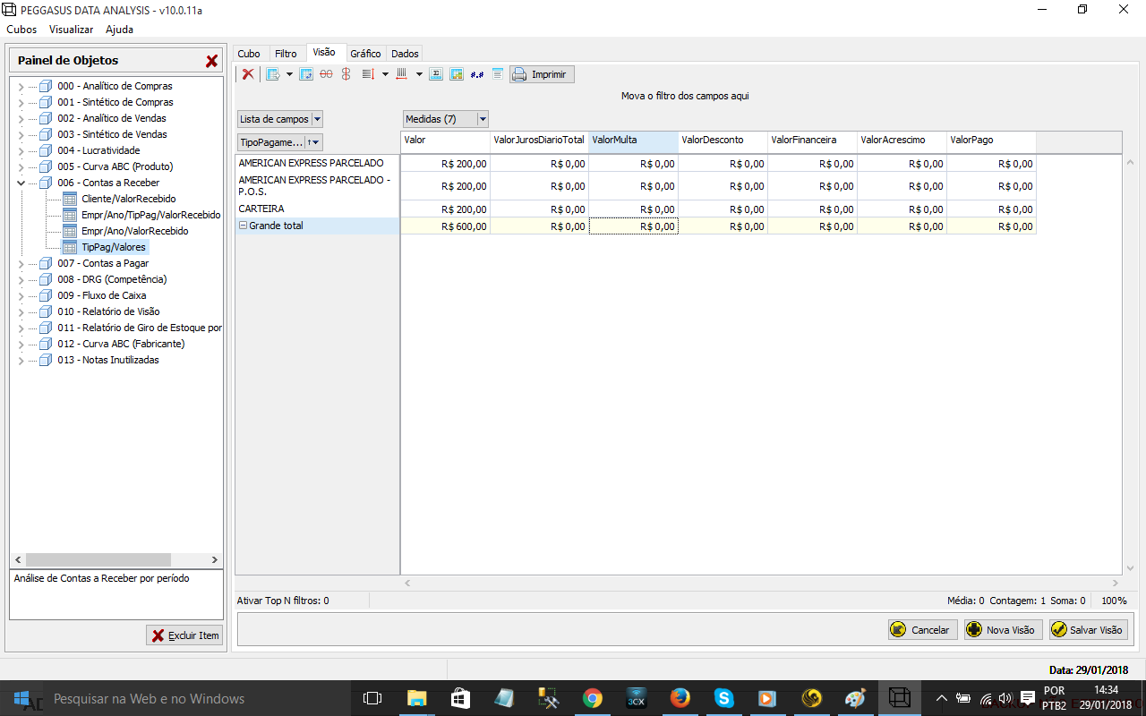Click the Cancelar button
1146x716 pixels.
pos(922,630)
